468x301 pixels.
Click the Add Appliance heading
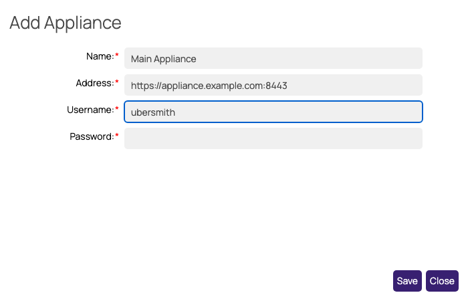click(x=66, y=23)
